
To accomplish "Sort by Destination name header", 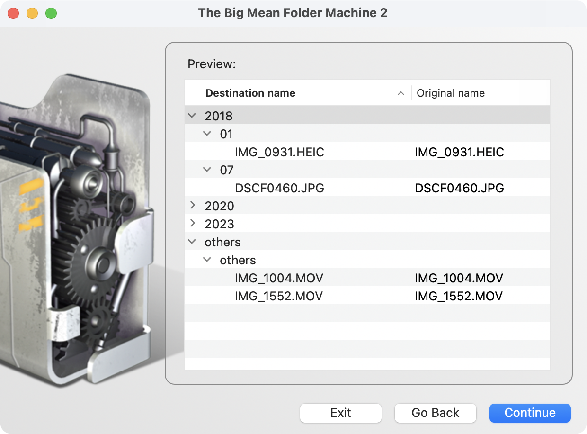I will (250, 93).
